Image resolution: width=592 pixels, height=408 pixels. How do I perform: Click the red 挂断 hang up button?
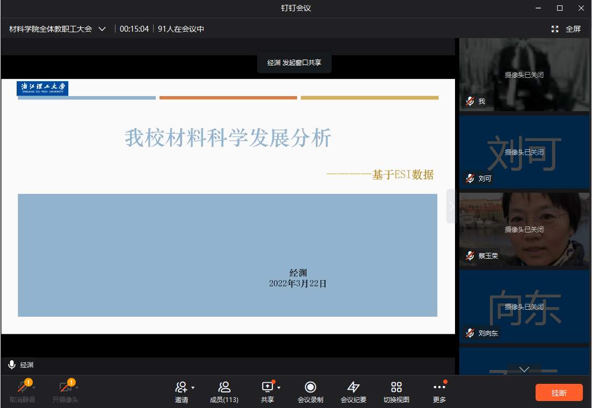[x=559, y=392]
